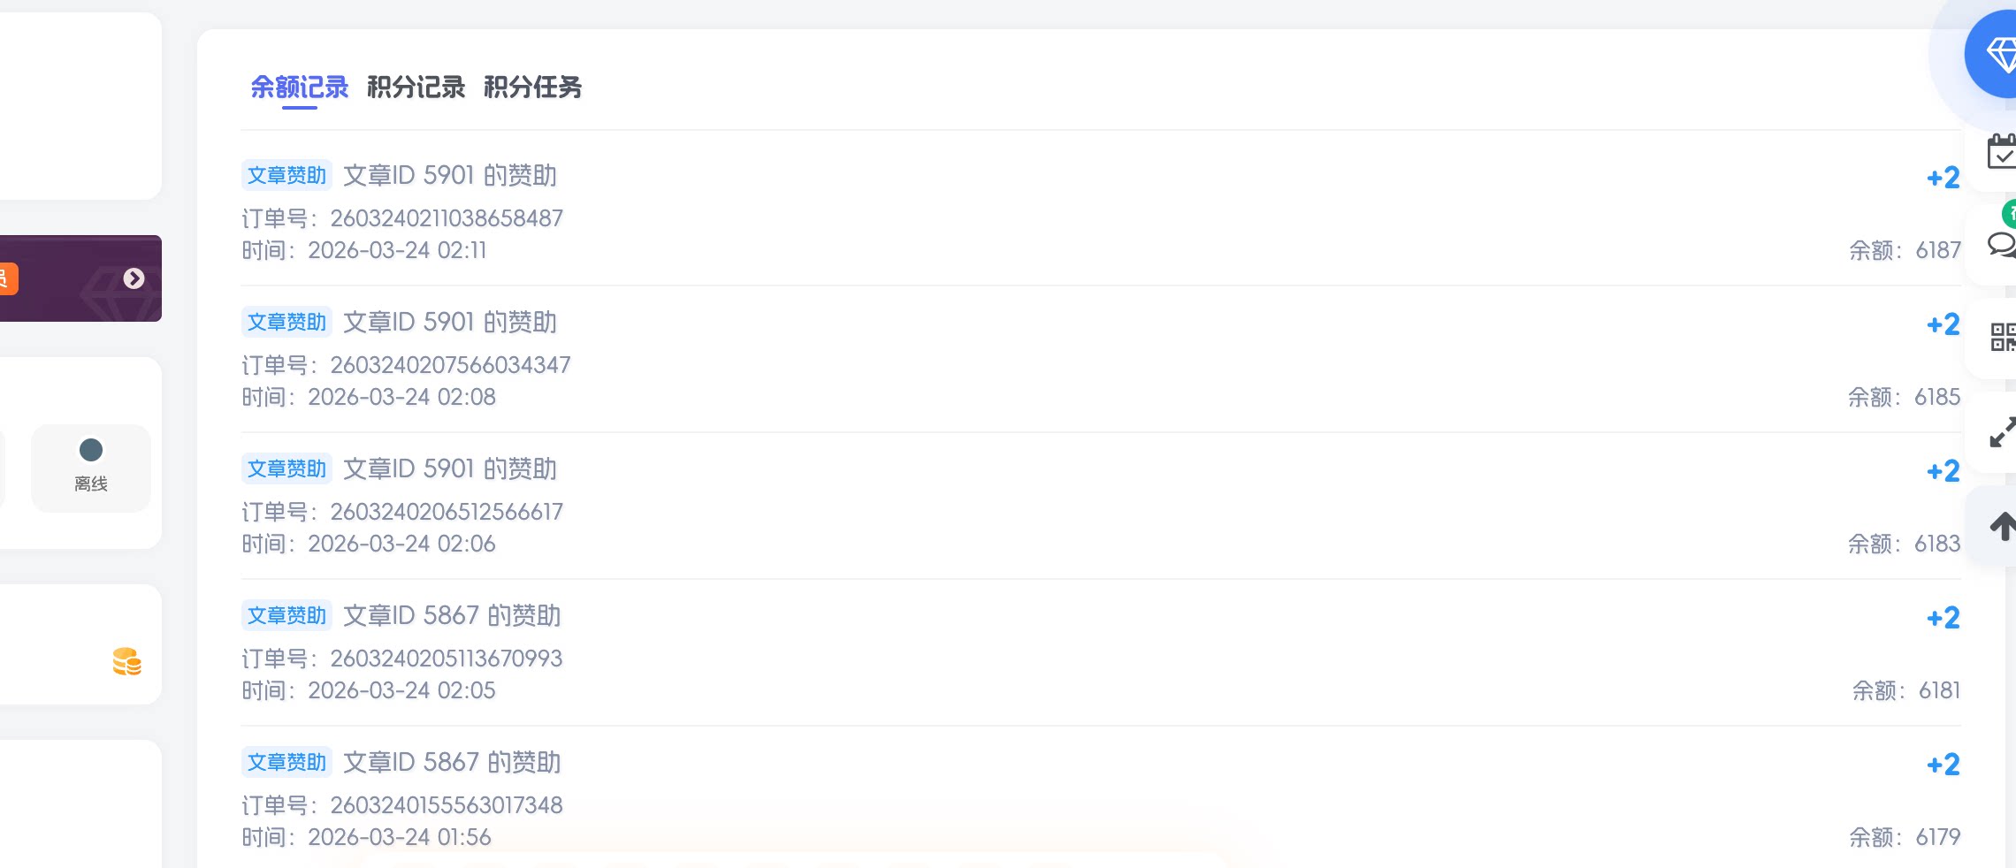Image resolution: width=2016 pixels, height=868 pixels.
Task: Click the 余额: 6185 balance text
Action: (1904, 397)
